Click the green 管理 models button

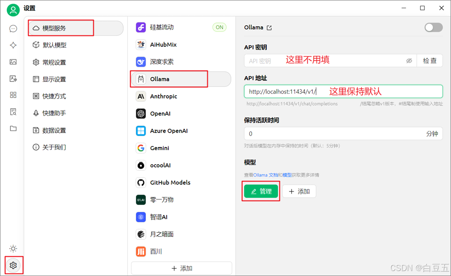point(261,191)
